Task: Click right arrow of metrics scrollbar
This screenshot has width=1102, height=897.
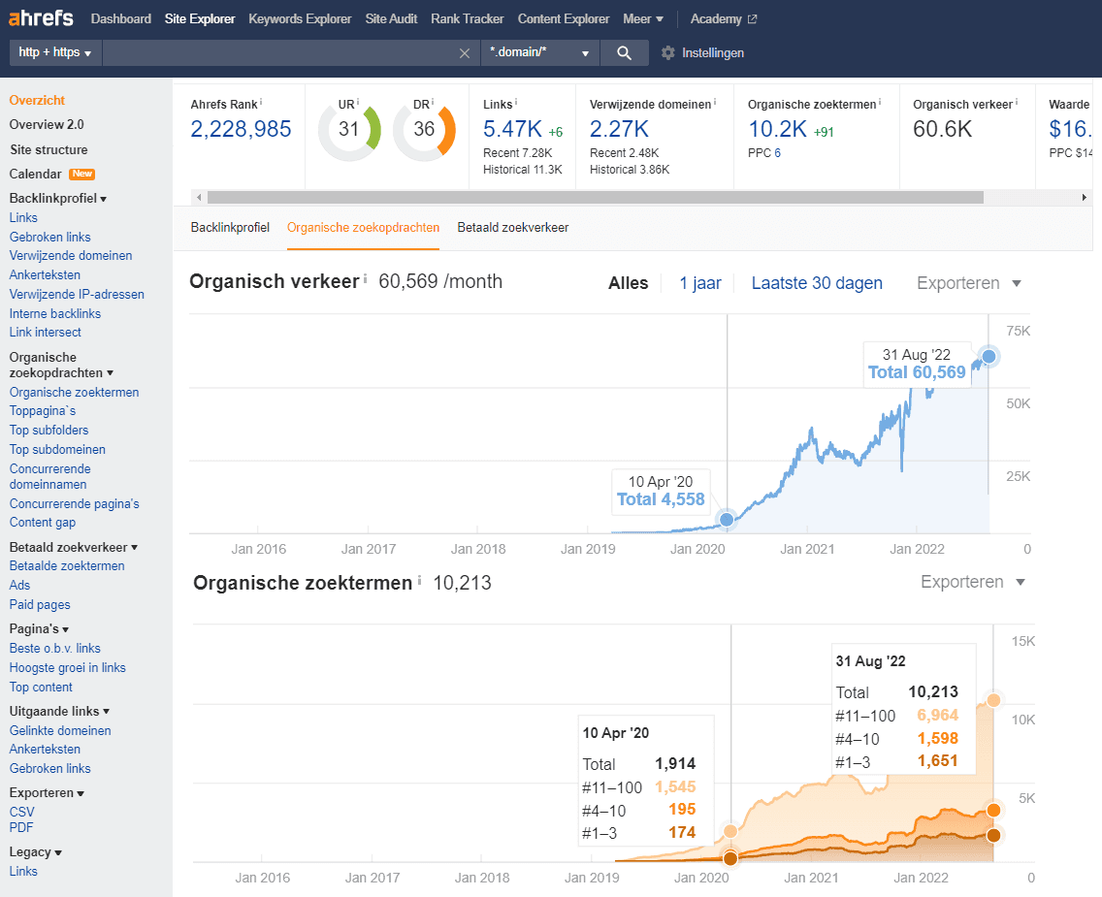Action: coord(1085,198)
